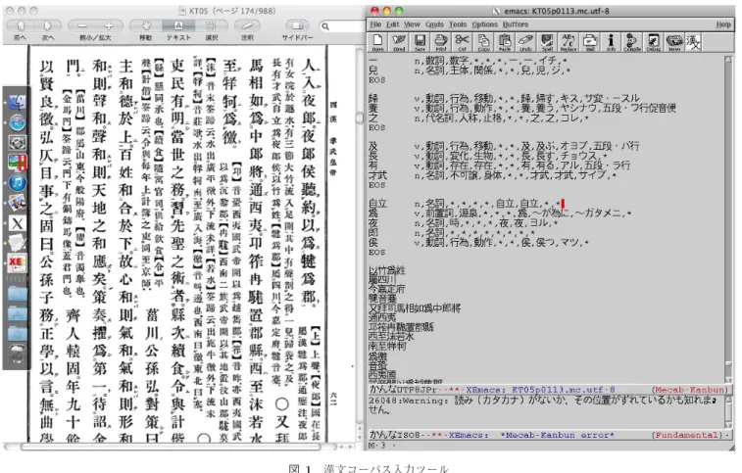Image resolution: width=742 pixels, height=473 pixels.
Task: Toggle the sidebar button in Preview
Action: click(x=297, y=25)
